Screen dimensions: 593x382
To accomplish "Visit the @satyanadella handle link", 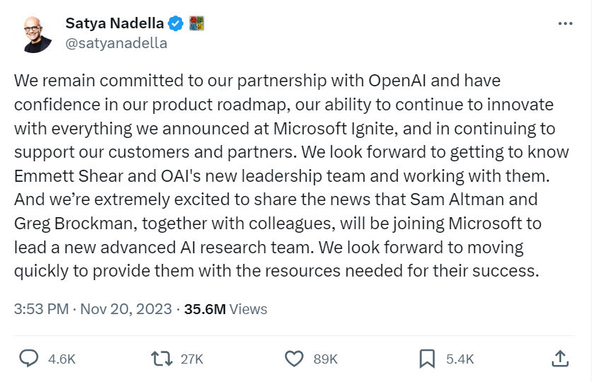I will (x=116, y=42).
